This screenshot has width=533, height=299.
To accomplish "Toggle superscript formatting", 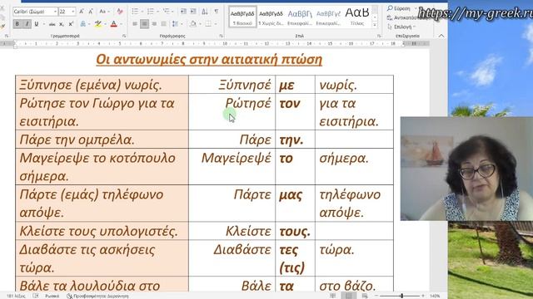I will tap(71, 24).
